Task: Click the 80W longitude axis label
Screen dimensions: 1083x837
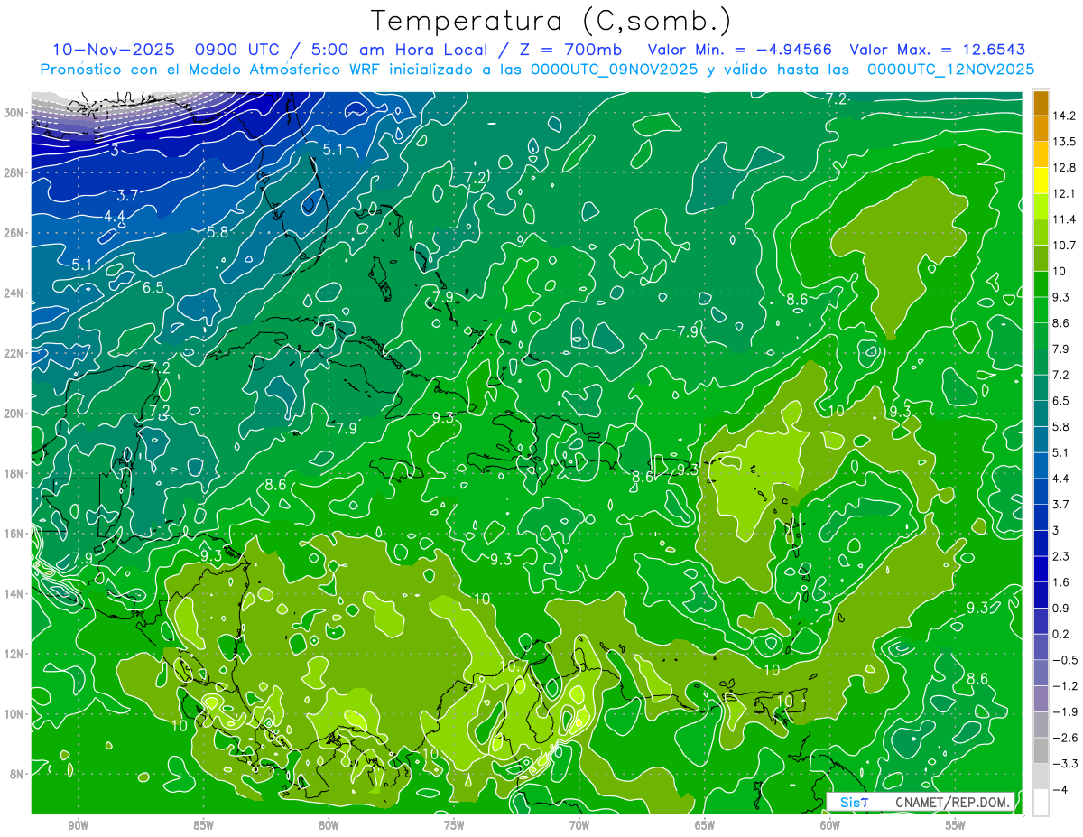Action: 329,825
